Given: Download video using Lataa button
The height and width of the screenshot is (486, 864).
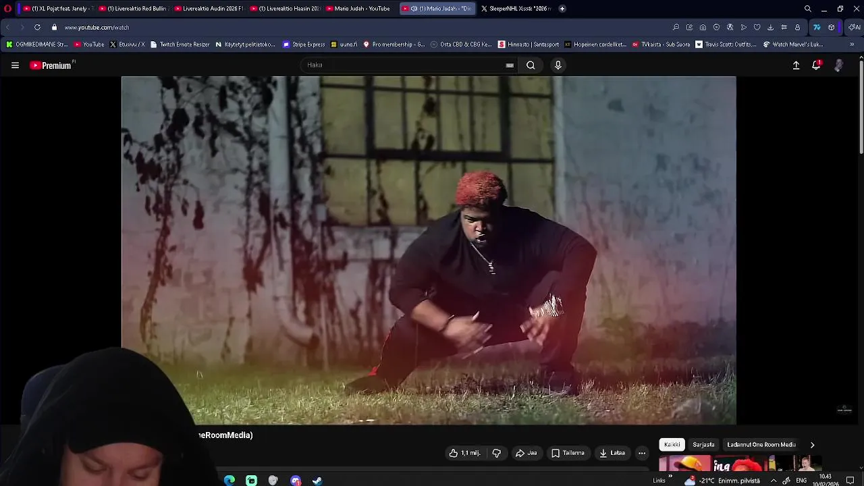Looking at the screenshot, I should point(612,453).
